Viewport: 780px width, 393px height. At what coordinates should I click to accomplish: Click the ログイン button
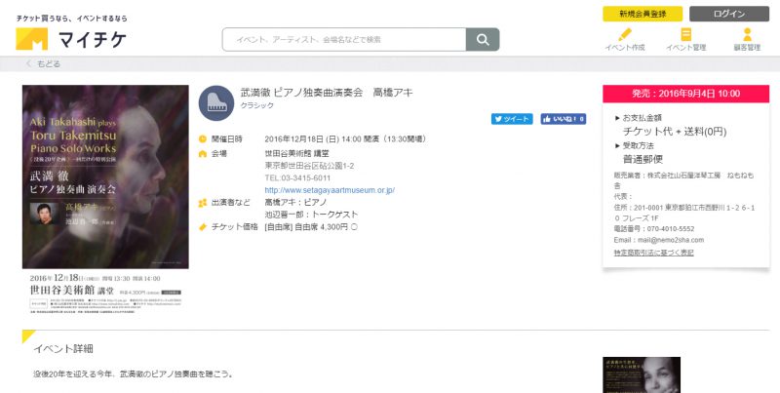point(729,14)
